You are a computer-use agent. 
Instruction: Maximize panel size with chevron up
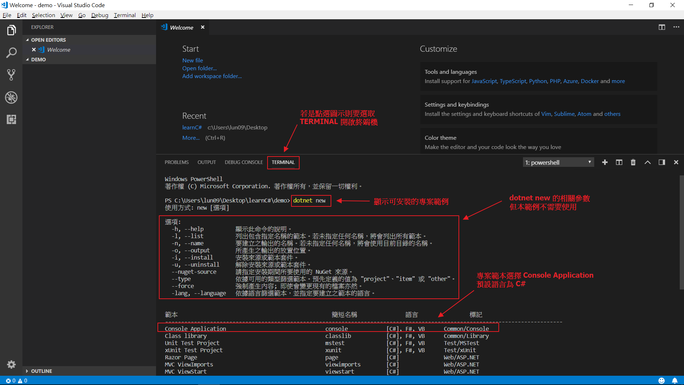(648, 163)
